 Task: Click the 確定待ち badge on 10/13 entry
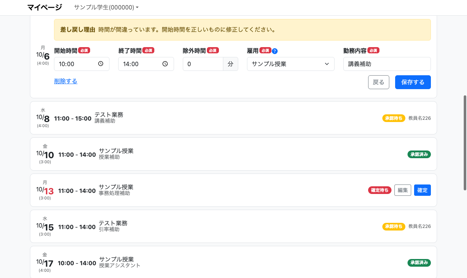379,190
